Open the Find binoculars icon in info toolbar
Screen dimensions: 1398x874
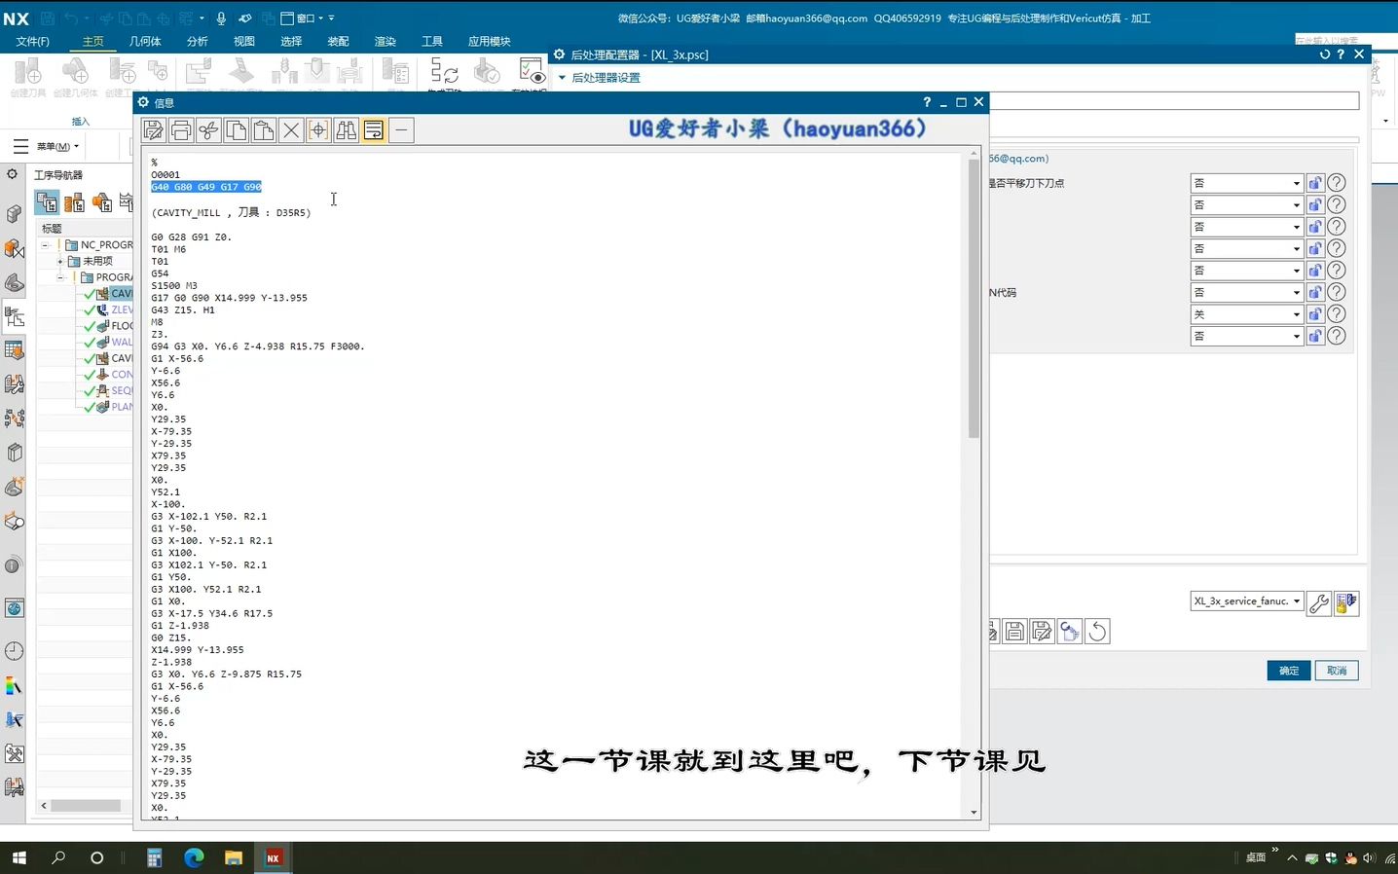[346, 129]
